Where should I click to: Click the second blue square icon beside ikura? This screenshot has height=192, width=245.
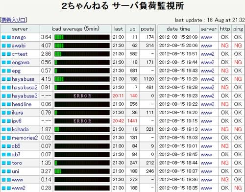pyautogui.click(x=9, y=113)
